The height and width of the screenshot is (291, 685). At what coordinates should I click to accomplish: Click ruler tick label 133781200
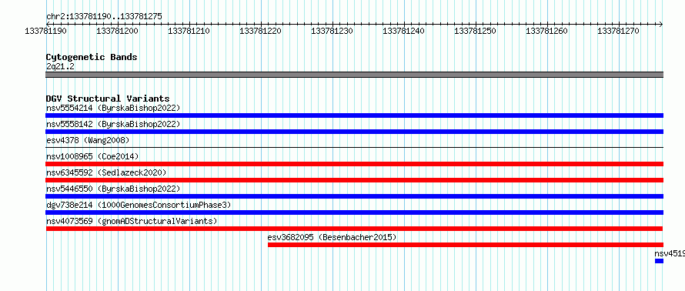(x=117, y=32)
